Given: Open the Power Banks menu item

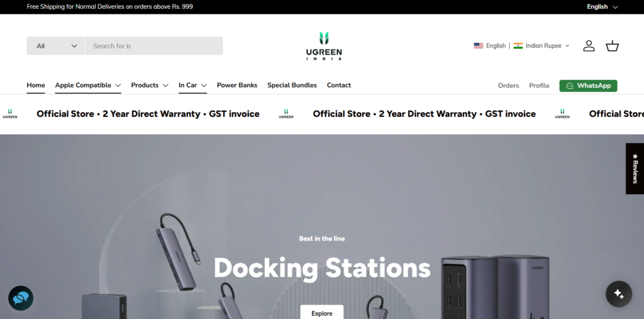Looking at the screenshot, I should [237, 85].
